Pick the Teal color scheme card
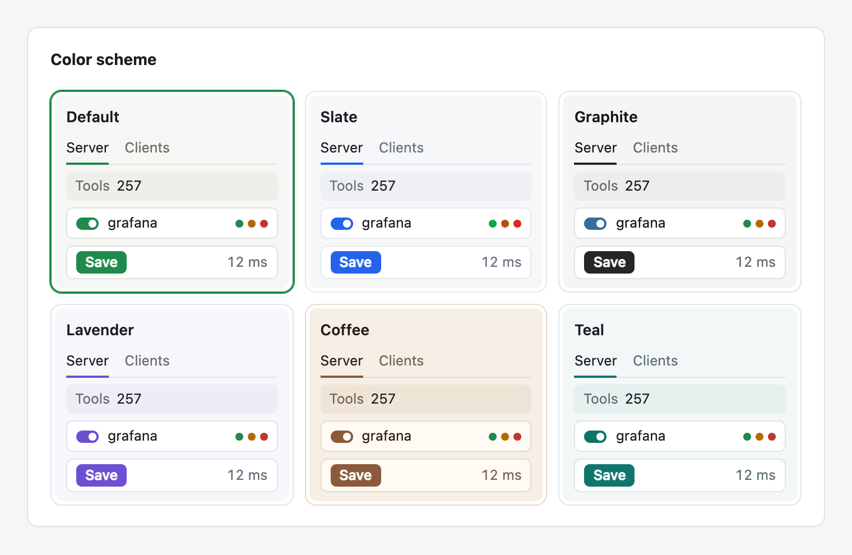 click(x=680, y=405)
